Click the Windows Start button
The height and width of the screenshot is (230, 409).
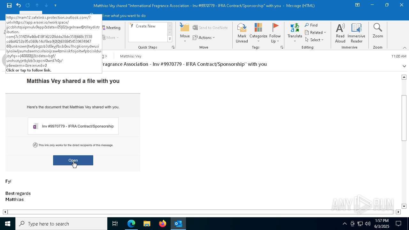click(x=8, y=224)
